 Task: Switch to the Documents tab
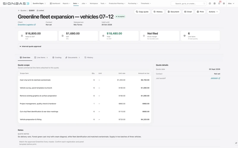coord(73,57)
